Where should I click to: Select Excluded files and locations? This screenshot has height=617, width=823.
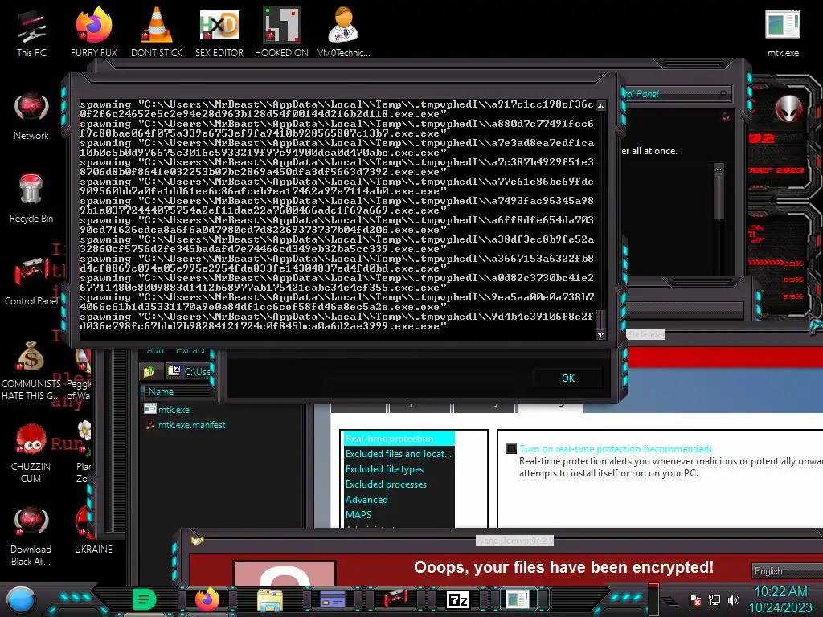click(399, 454)
